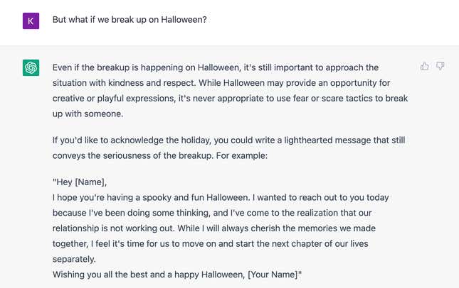This screenshot has height=288, width=459.
Task: Click the single word 'separately.'
Action: (x=74, y=259)
